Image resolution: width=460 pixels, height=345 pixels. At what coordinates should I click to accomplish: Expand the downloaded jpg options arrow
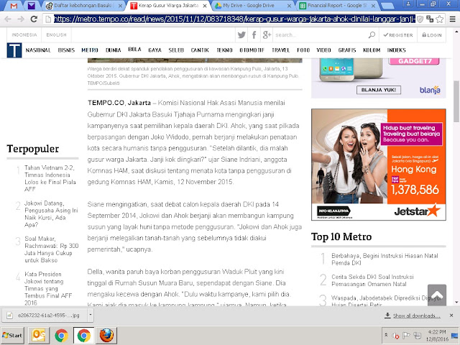90,316
